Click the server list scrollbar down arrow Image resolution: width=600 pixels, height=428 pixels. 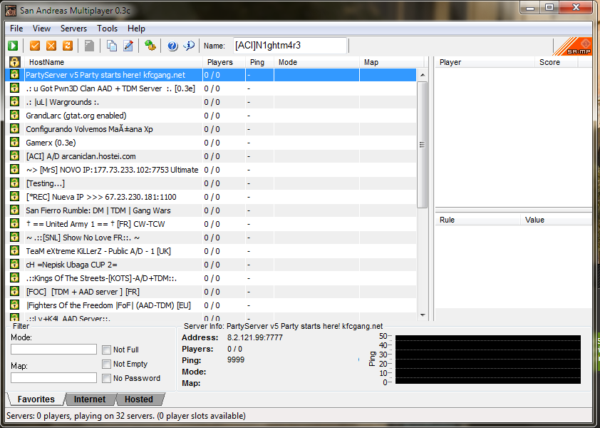point(422,315)
